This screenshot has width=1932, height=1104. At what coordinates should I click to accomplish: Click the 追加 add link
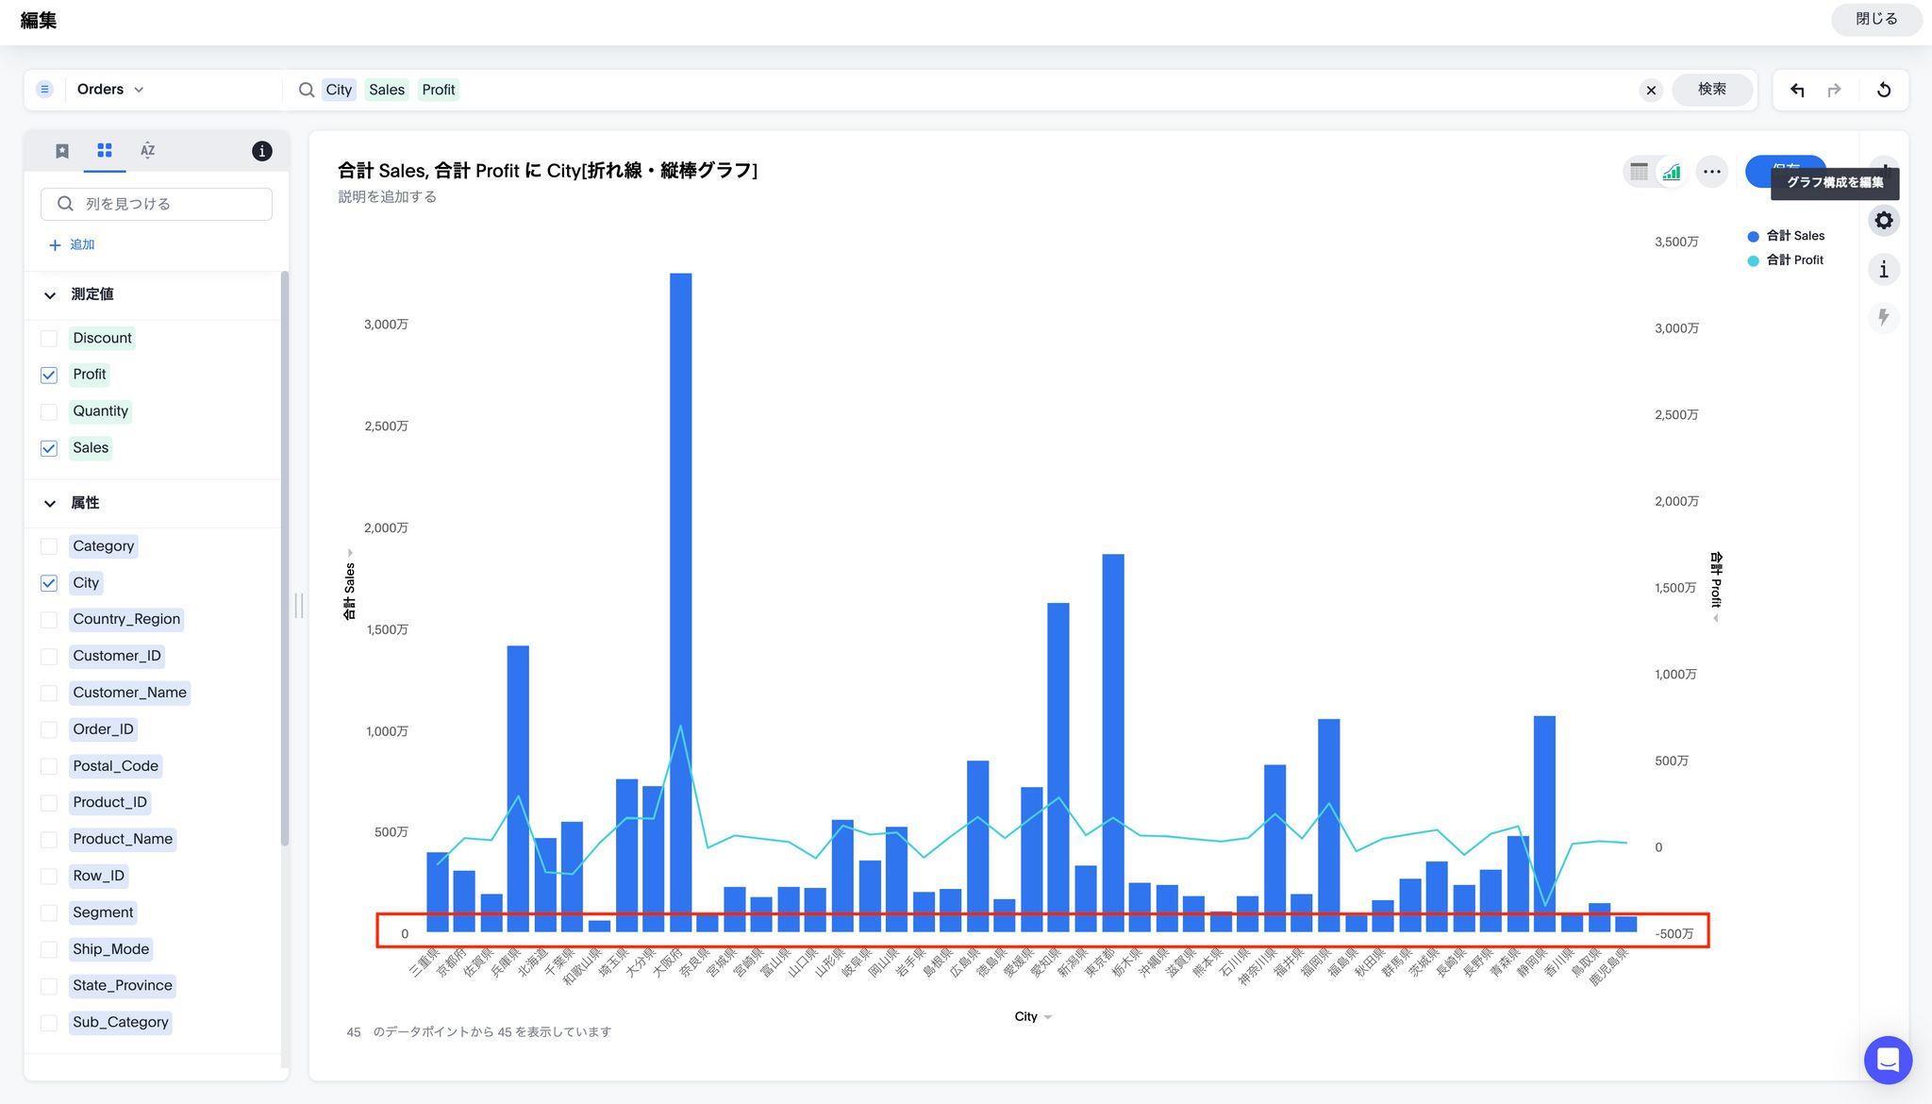coord(82,245)
